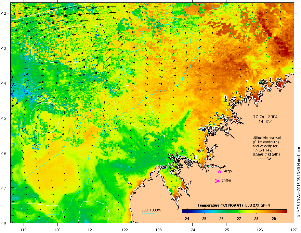This screenshot has height=233, width=301.
Task: Click the '(0.1m contours)' legend line
Action: point(266,142)
